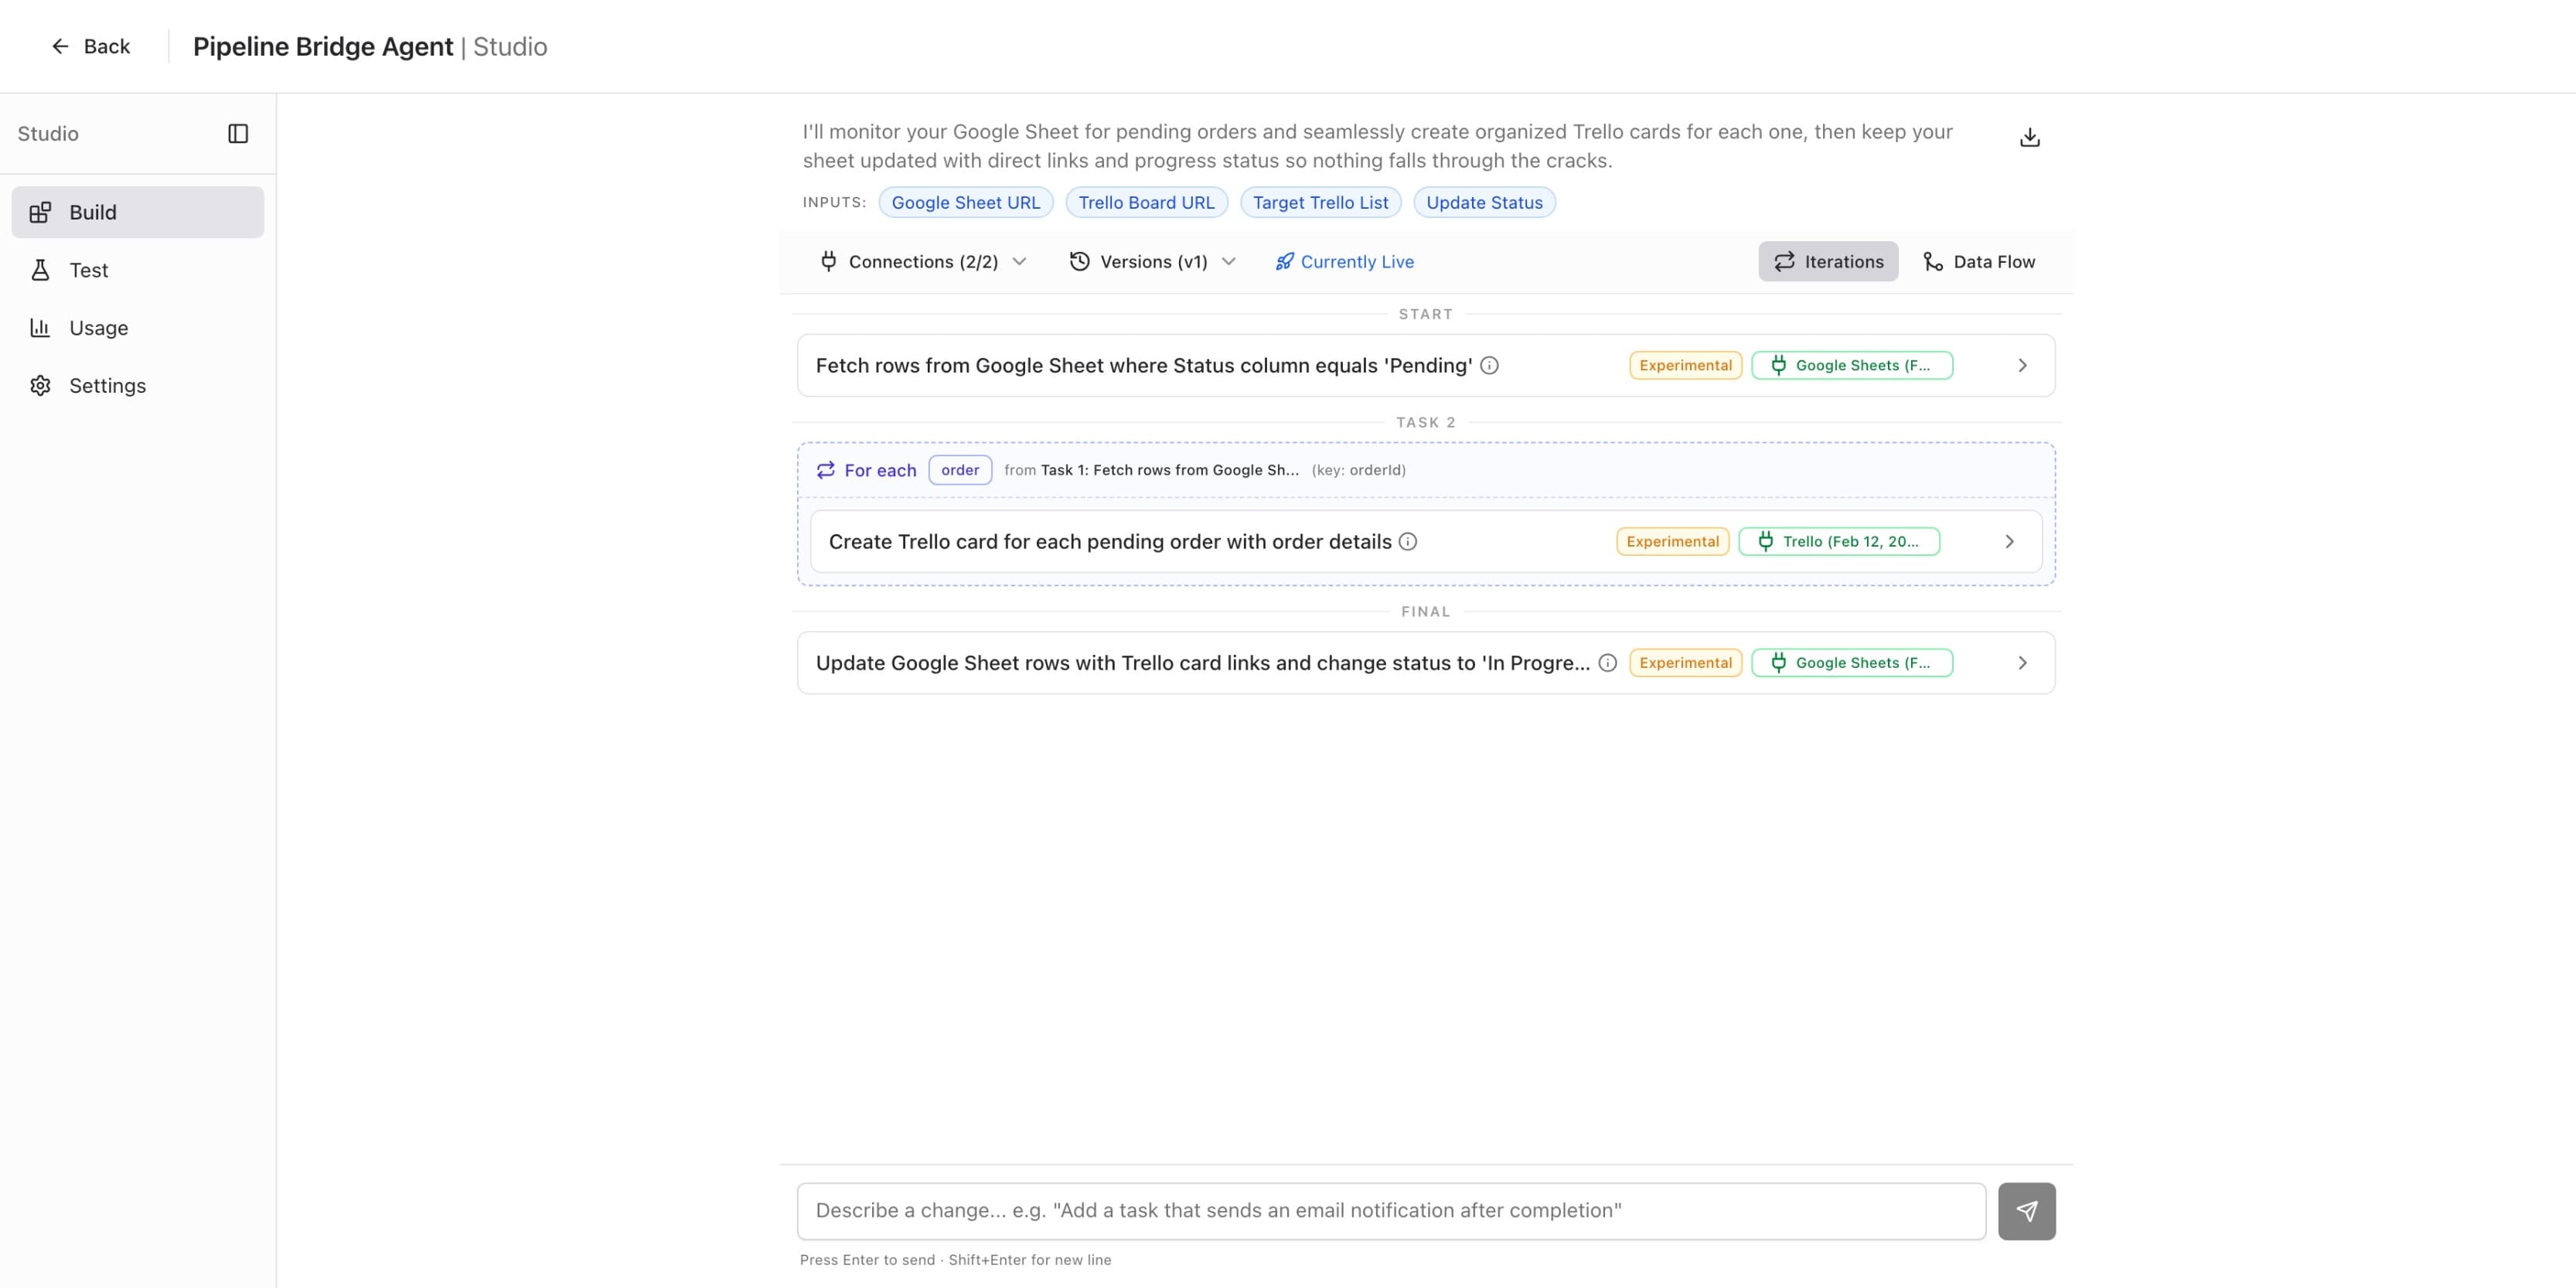Toggle the Iterations view
This screenshot has height=1288, width=2576.
pyautogui.click(x=1828, y=261)
